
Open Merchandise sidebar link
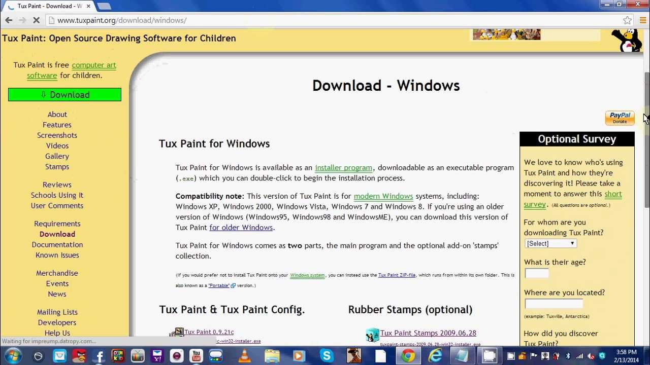click(57, 273)
